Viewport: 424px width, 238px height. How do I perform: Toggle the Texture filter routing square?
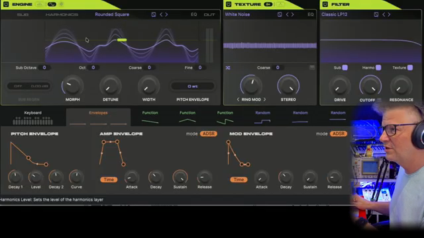(x=410, y=67)
